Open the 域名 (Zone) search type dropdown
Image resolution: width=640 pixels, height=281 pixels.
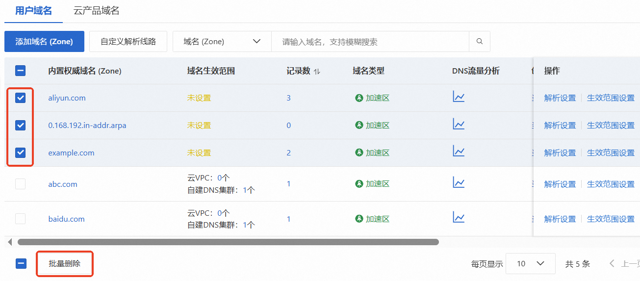coord(222,42)
